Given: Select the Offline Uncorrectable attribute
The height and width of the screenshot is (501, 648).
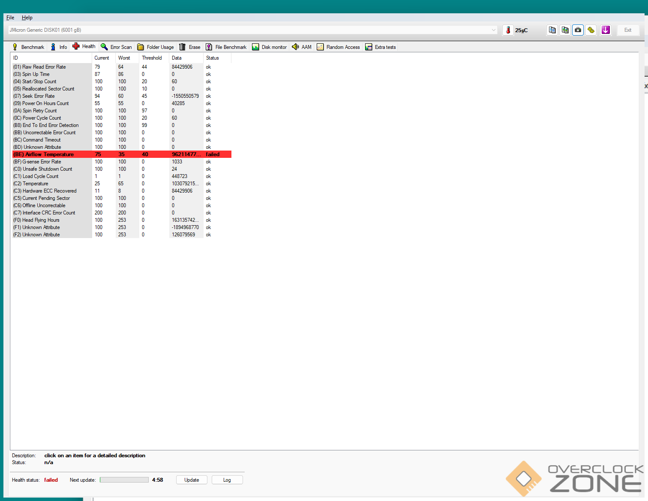Looking at the screenshot, I should (x=122, y=205).
